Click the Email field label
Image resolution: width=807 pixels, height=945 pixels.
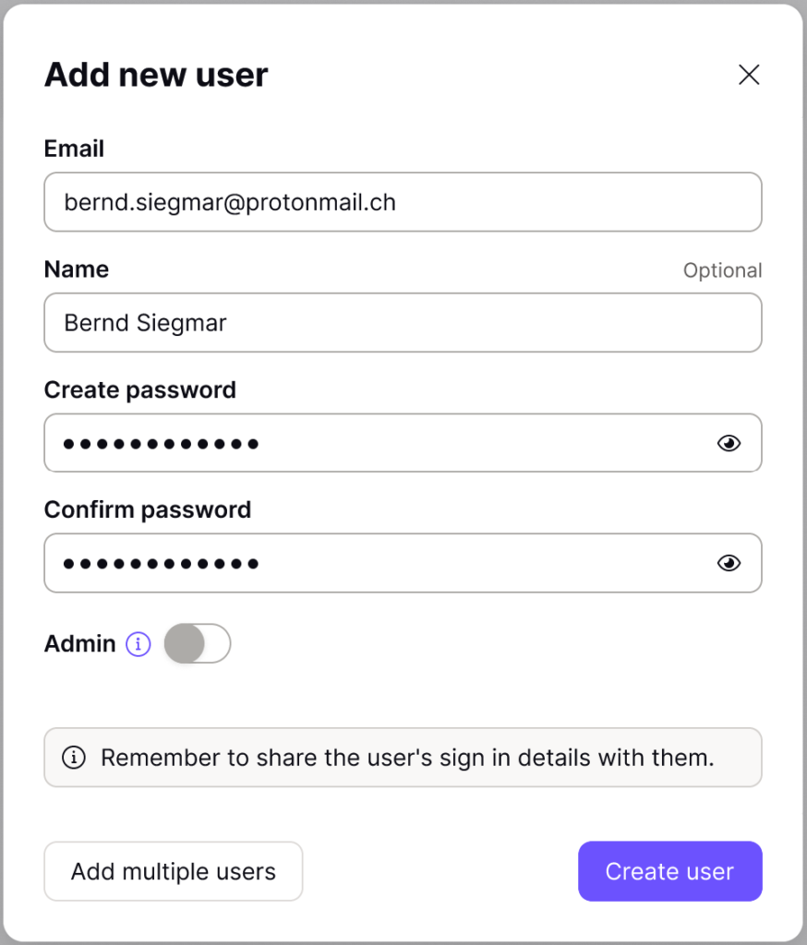(74, 149)
